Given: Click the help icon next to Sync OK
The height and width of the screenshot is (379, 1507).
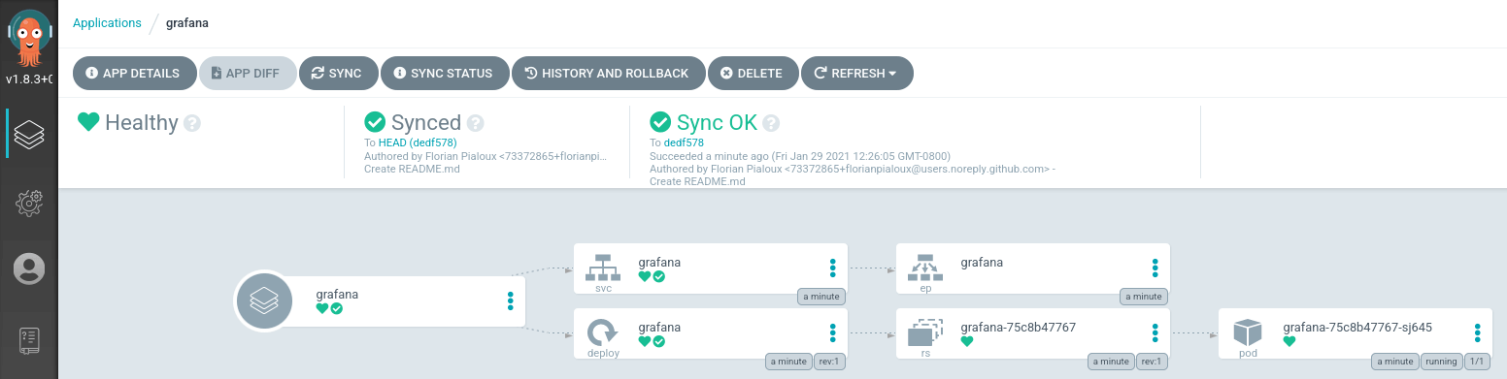Looking at the screenshot, I should tap(771, 123).
